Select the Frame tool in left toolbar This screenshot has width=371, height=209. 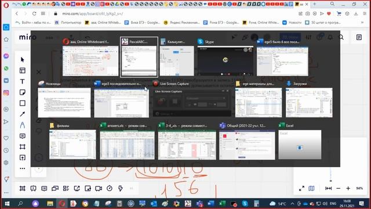coord(23,147)
